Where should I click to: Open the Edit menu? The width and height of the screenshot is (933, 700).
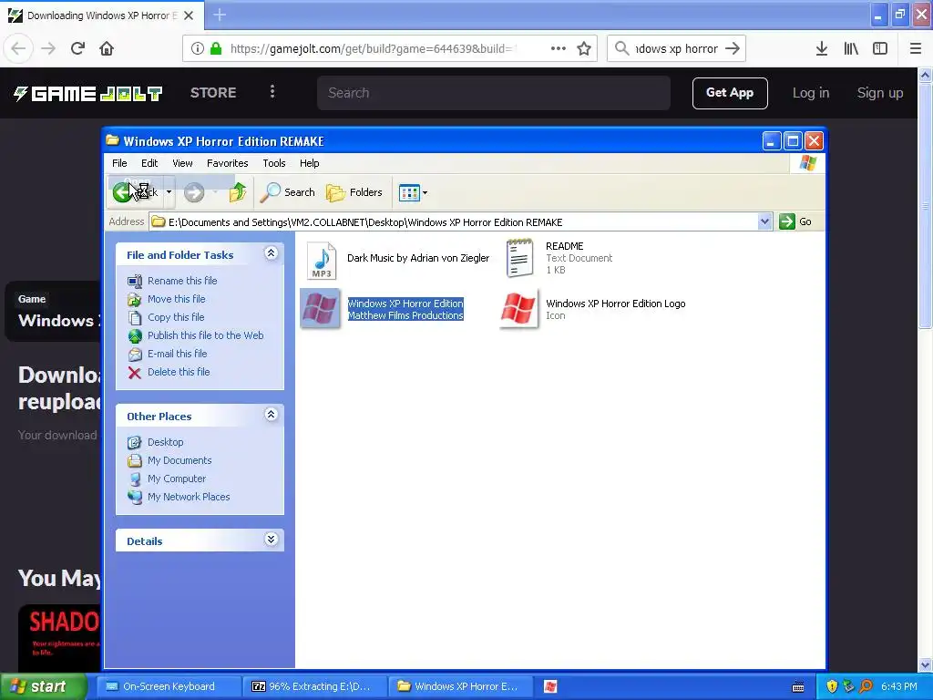pos(149,163)
